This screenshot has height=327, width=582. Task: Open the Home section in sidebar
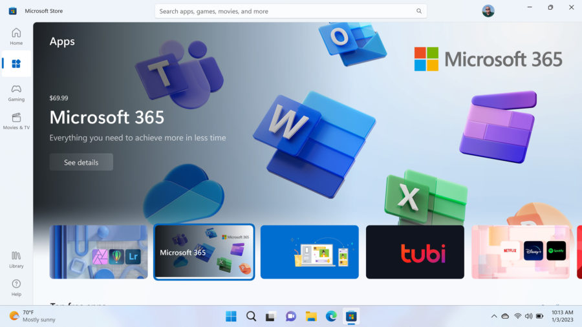(x=16, y=36)
